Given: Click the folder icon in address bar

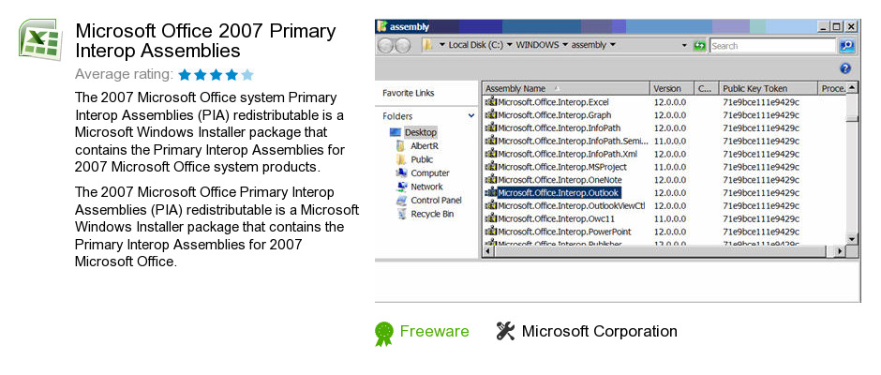Looking at the screenshot, I should click(428, 45).
